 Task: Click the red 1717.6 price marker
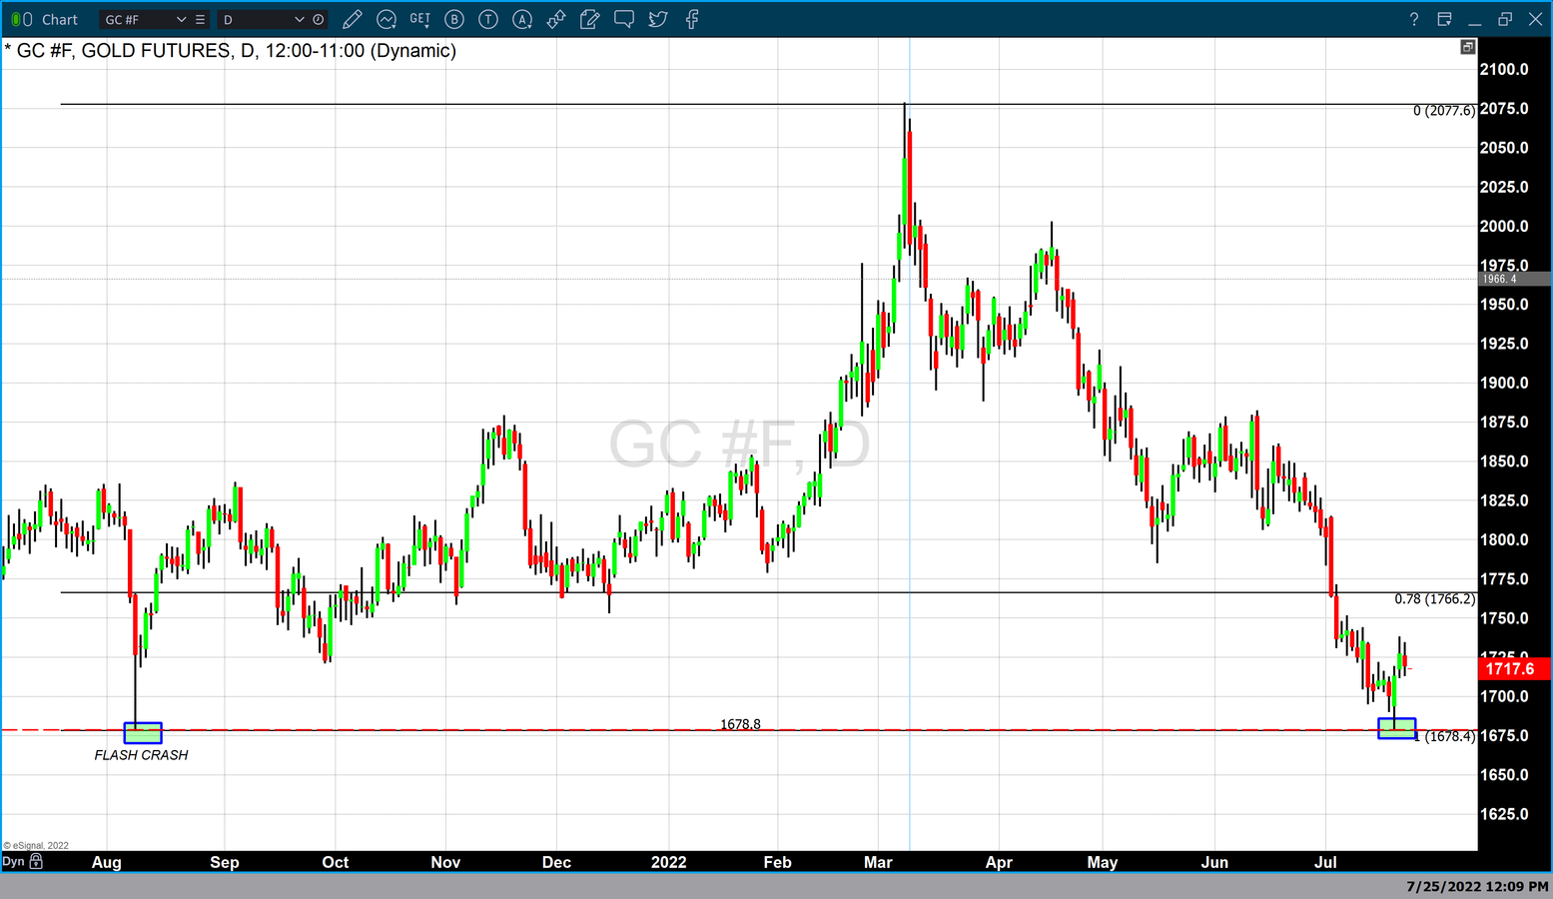tap(1512, 668)
